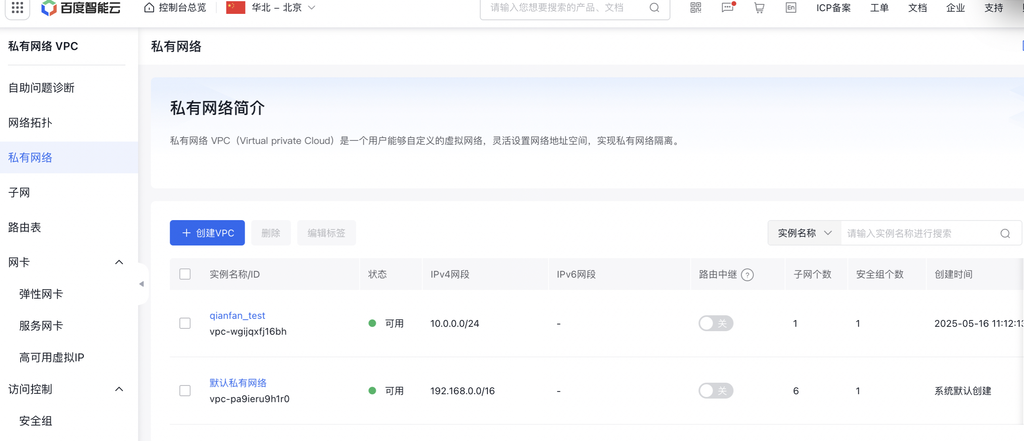Open the 华北 - 北京 region dropdown
The width and height of the screenshot is (1024, 441).
[283, 8]
